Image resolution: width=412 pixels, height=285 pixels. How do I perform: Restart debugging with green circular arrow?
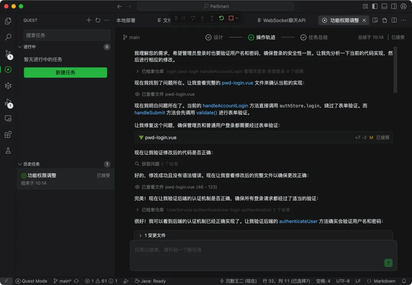click(x=221, y=18)
